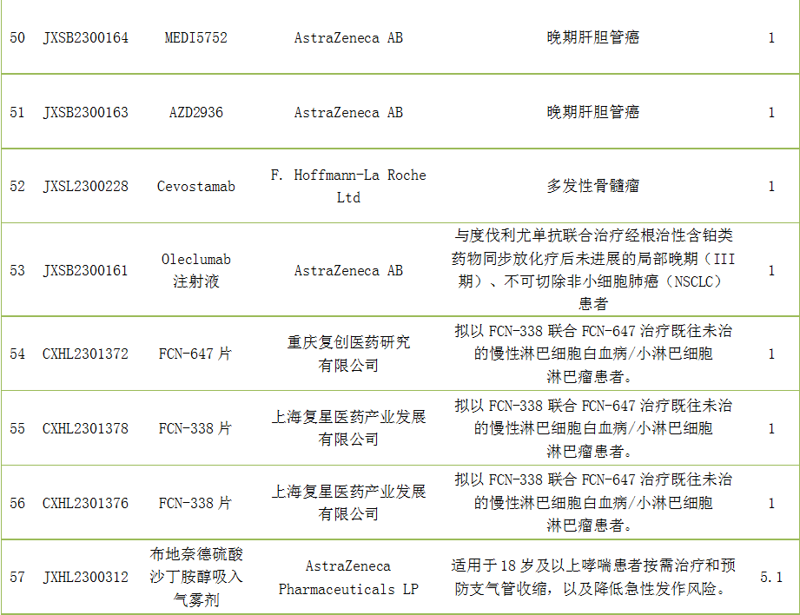
Task: Select row number 55 cell
Action: pos(17,428)
